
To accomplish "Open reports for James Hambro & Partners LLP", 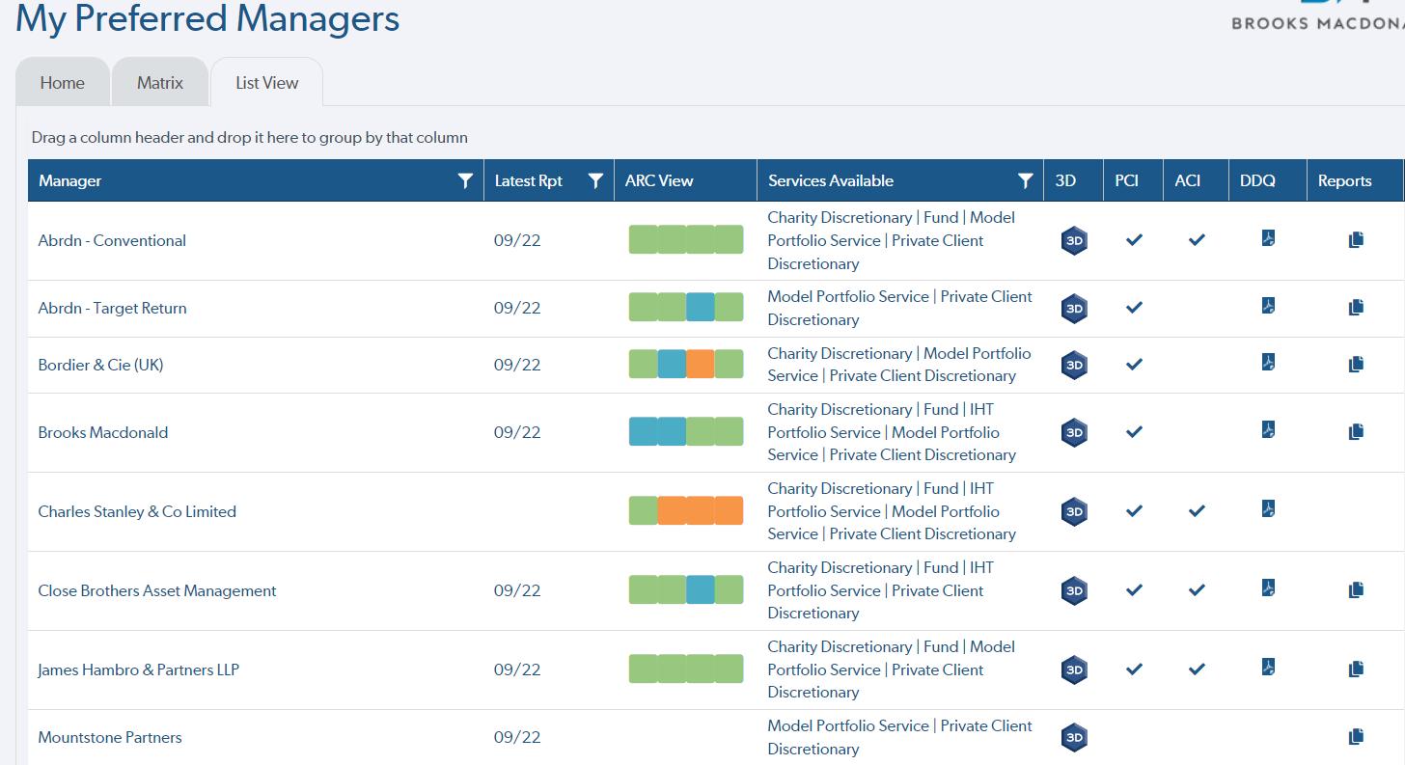I will point(1356,669).
